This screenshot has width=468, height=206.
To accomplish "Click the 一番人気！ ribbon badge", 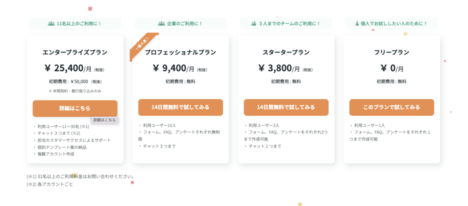I will [142, 46].
